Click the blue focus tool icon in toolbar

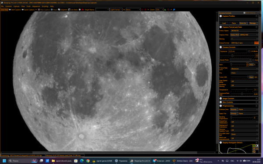174,10
